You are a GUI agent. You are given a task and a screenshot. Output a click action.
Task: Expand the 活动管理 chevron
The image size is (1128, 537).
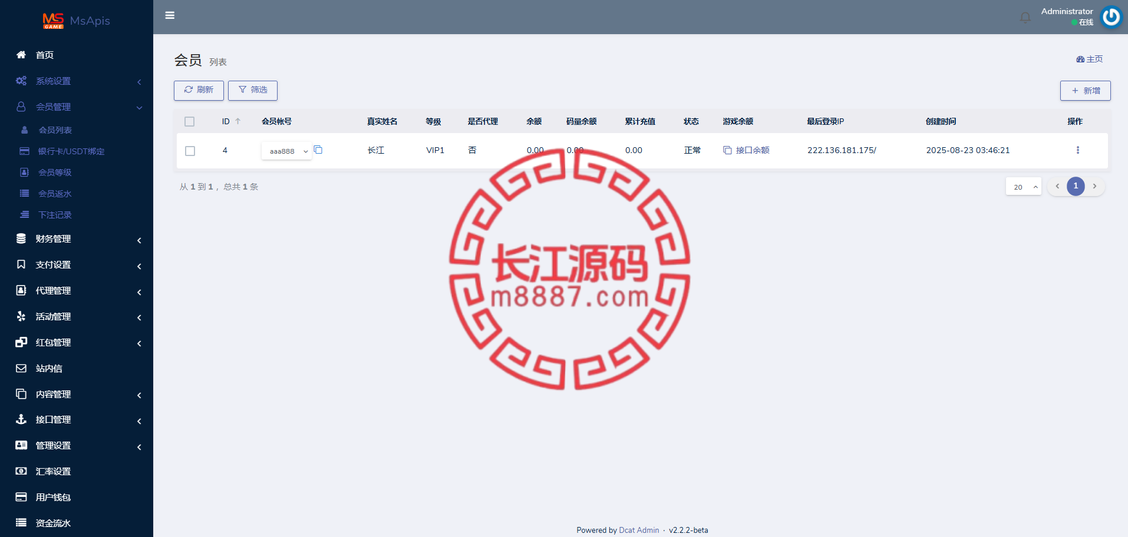(x=139, y=317)
